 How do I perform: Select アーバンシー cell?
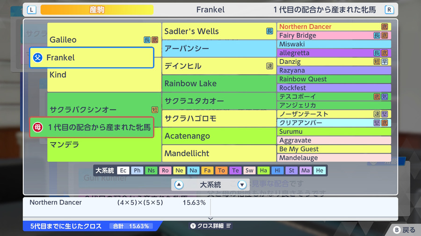tap(219, 49)
